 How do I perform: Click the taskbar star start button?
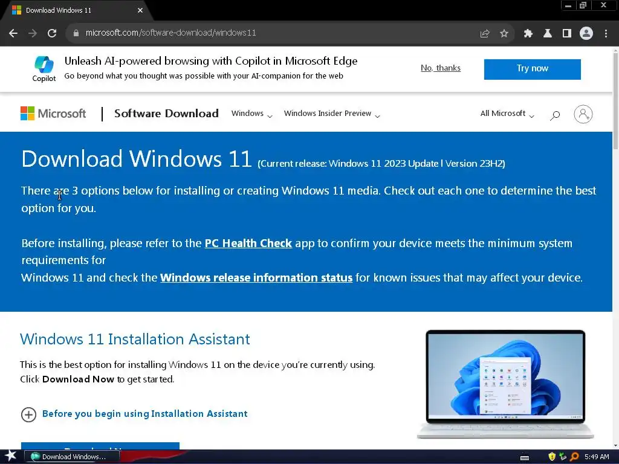point(10,456)
